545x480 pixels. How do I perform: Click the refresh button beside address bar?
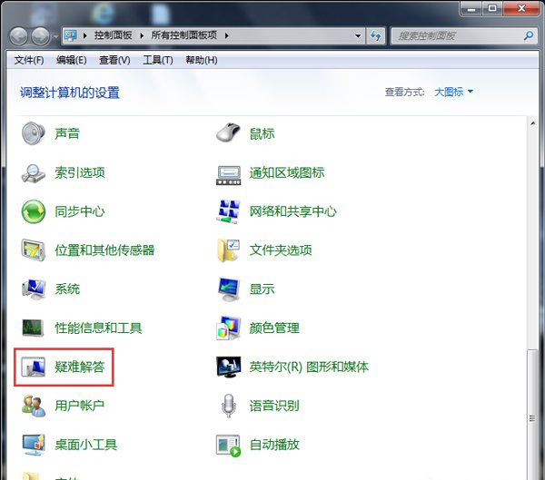click(x=375, y=35)
